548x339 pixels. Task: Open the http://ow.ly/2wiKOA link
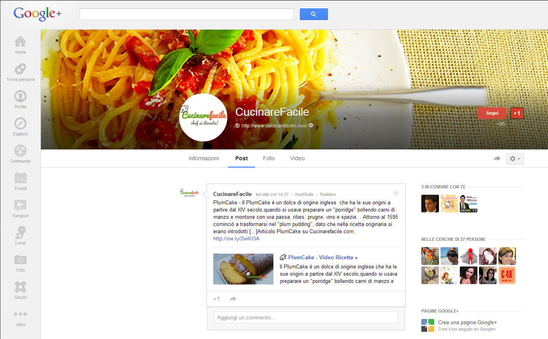pyautogui.click(x=236, y=238)
